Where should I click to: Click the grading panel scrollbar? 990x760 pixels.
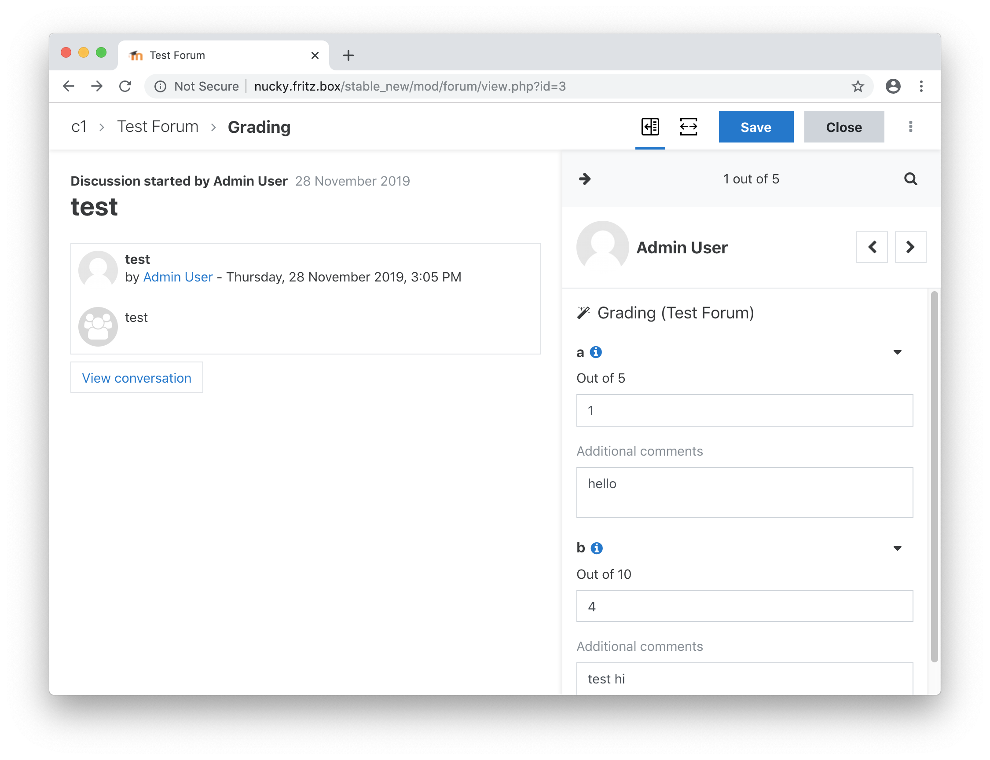pyautogui.click(x=934, y=477)
